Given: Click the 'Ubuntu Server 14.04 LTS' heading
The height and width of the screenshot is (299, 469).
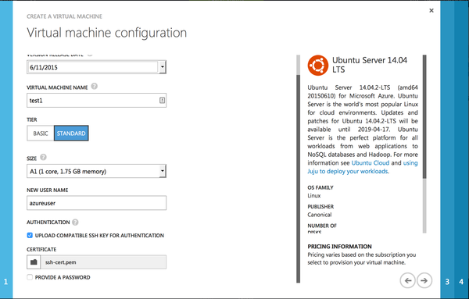Looking at the screenshot, I should coord(370,65).
